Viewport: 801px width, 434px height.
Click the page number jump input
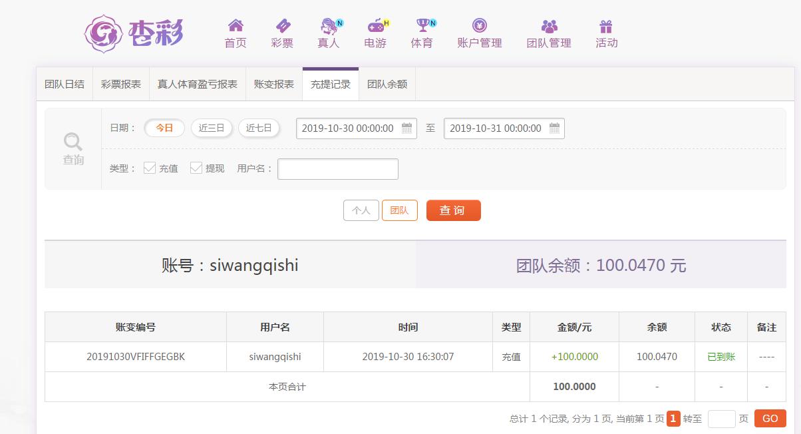pyautogui.click(x=722, y=419)
